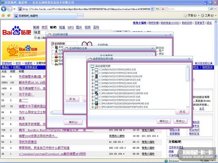This screenshot has height=163, width=218.
Task: Click the site icon in the address bar
Action: click(20, 9)
